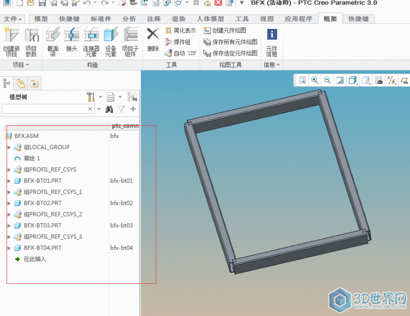Open Saved Orientations icon

[x=366, y=80]
